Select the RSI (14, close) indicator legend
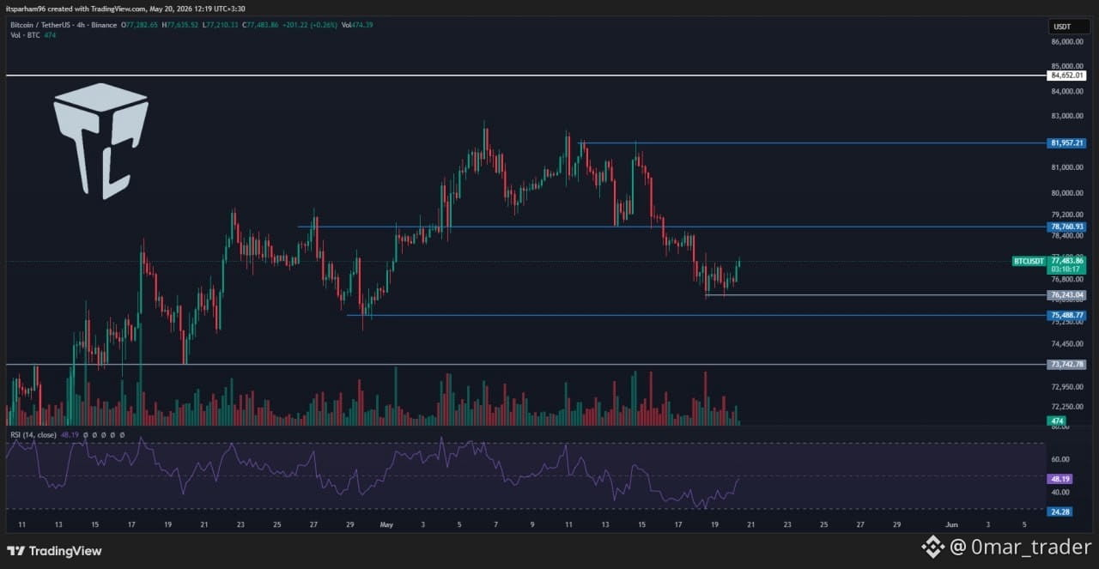Image resolution: width=1099 pixels, height=569 pixels. pos(33,435)
